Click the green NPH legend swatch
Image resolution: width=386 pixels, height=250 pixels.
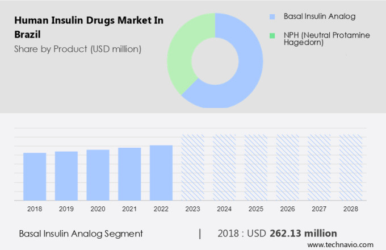tap(272, 35)
